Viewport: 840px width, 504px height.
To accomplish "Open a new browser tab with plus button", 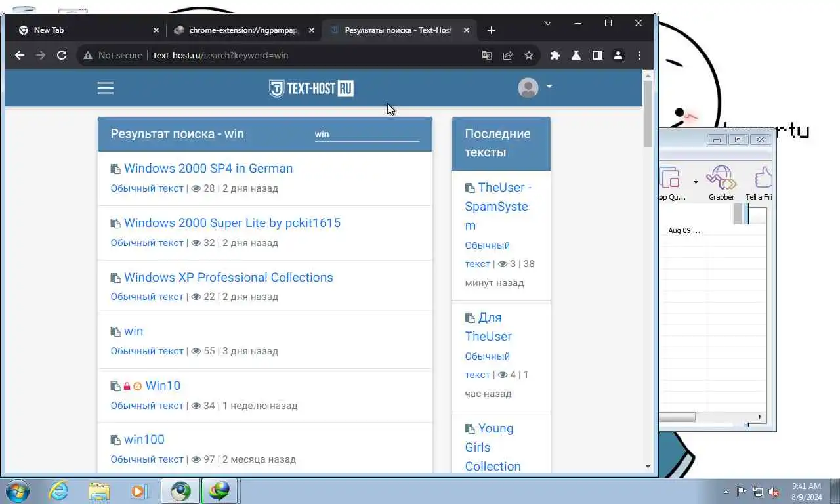I will click(x=492, y=30).
